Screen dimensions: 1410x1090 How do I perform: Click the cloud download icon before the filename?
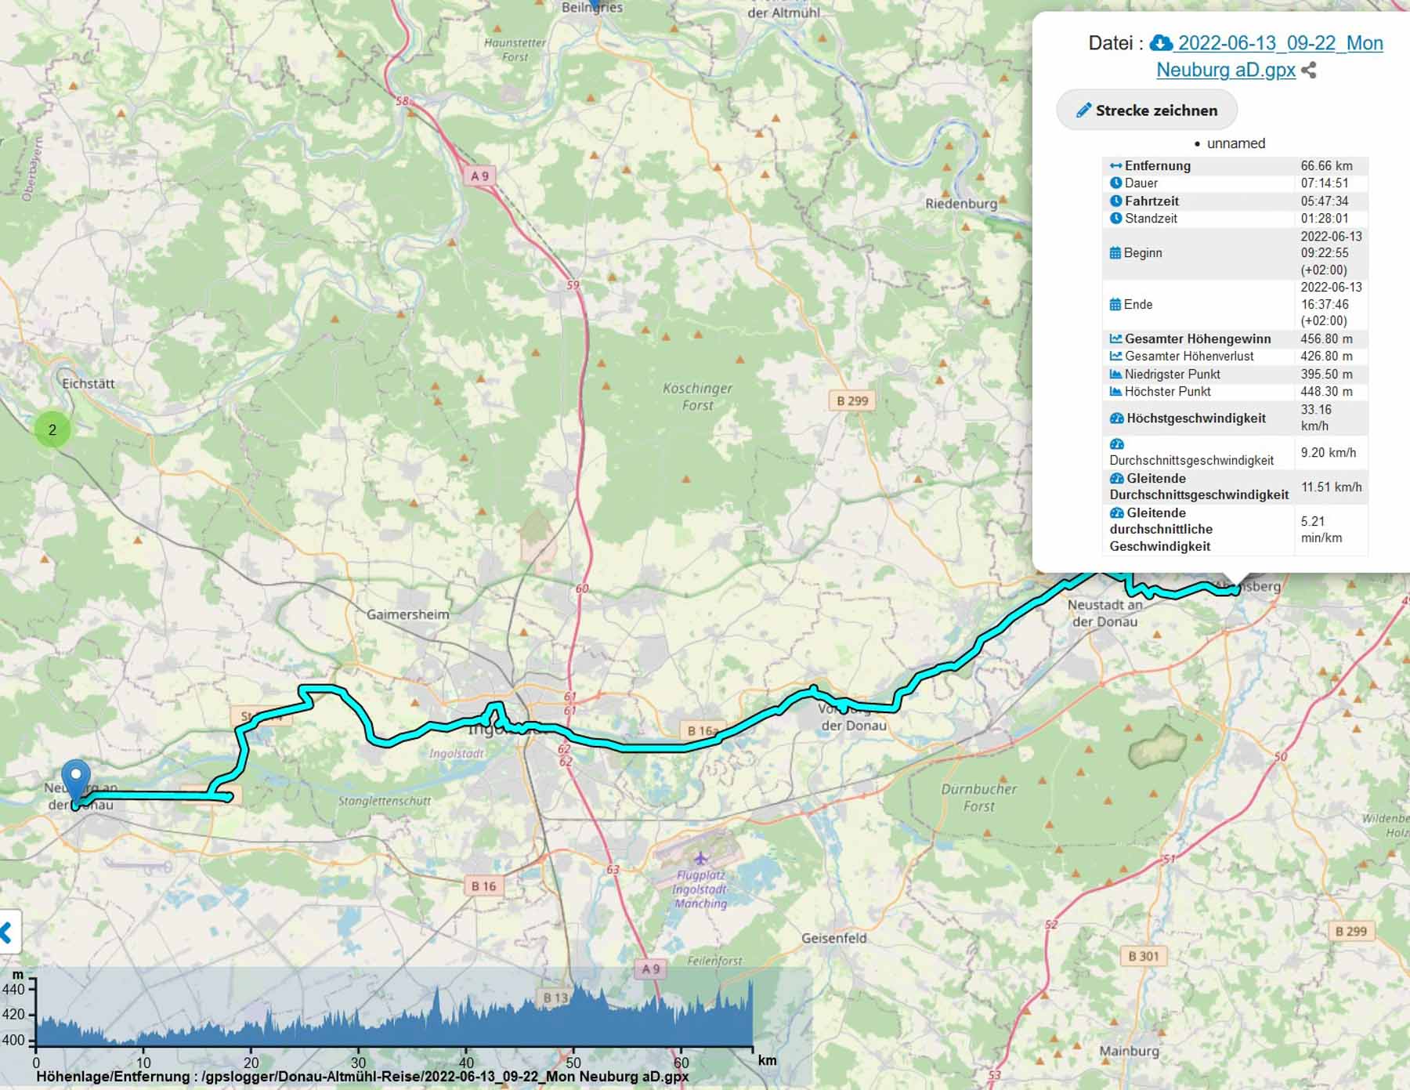coord(1160,43)
